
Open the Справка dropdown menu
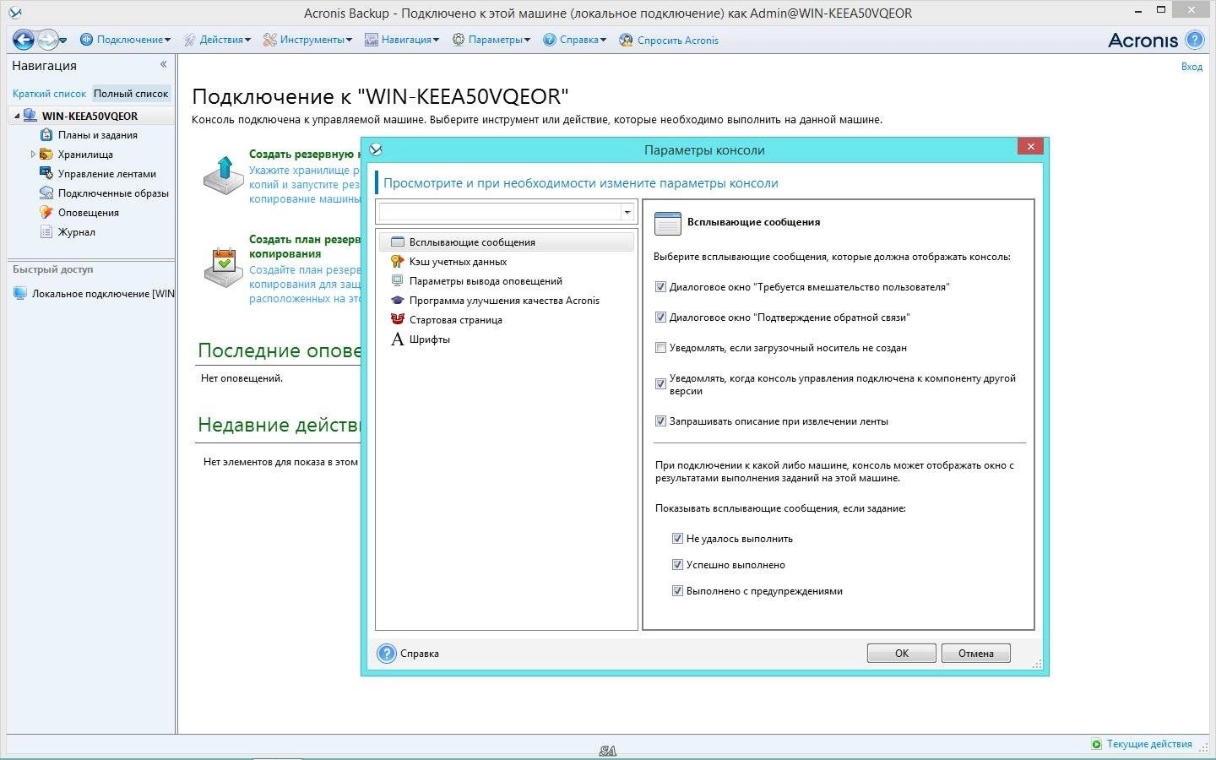[x=575, y=40]
